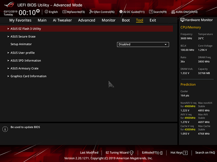Click Search on FAQ link

coord(205,153)
